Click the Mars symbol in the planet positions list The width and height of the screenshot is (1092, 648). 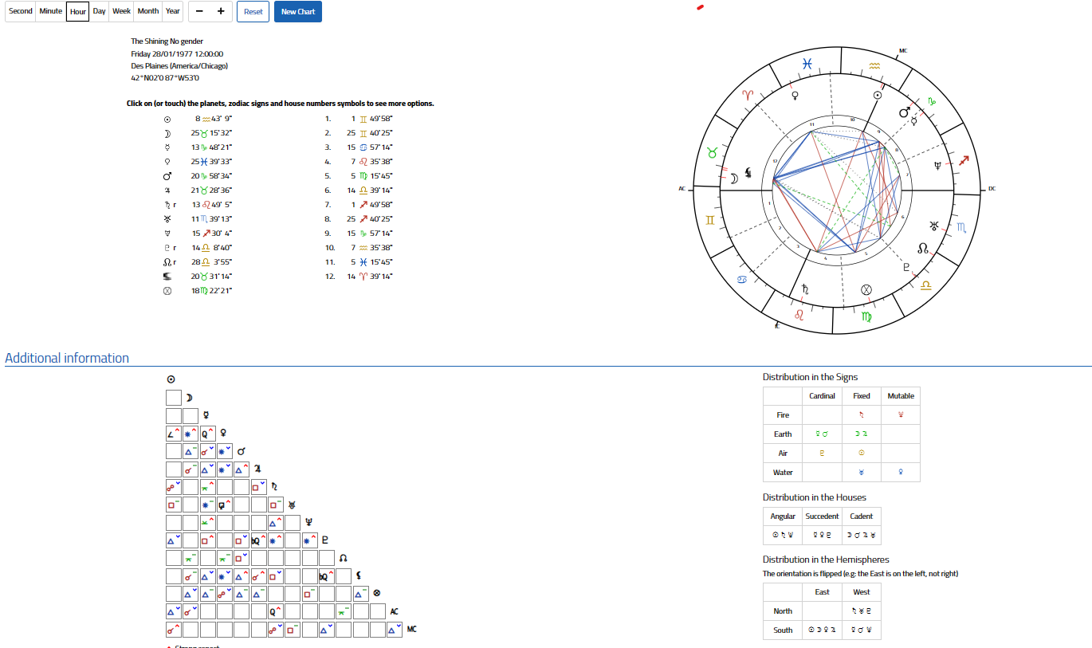tap(167, 176)
